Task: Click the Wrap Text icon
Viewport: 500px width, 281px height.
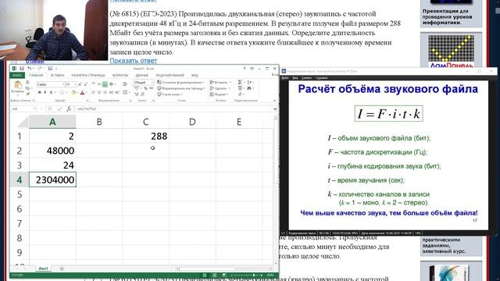Action: (x=125, y=84)
